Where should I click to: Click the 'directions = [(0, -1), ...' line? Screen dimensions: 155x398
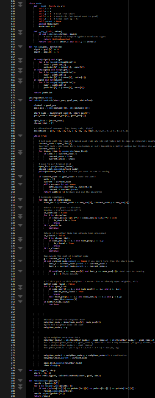point(82,131)
